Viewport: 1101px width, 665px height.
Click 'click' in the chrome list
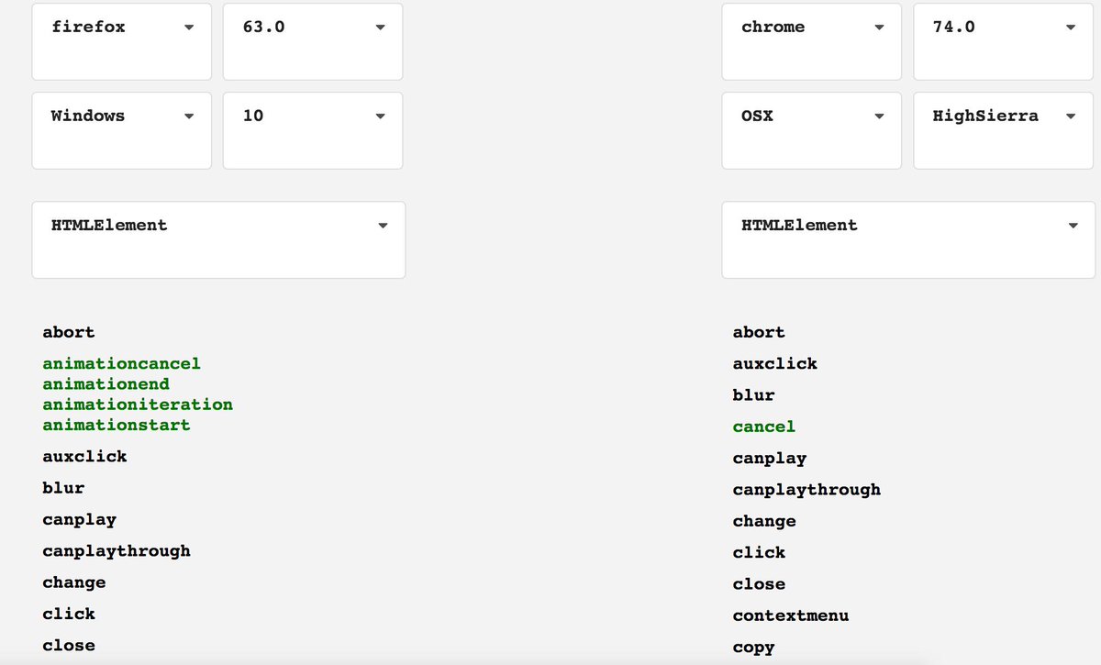759,552
